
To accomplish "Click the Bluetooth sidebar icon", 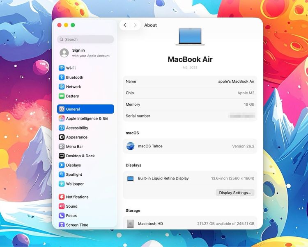I will (62, 77).
